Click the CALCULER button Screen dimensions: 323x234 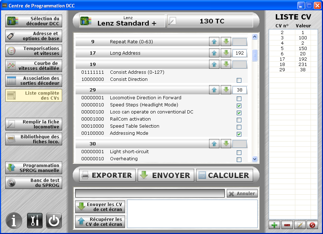pos(225,175)
